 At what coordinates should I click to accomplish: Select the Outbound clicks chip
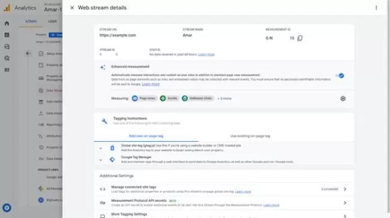(197, 98)
